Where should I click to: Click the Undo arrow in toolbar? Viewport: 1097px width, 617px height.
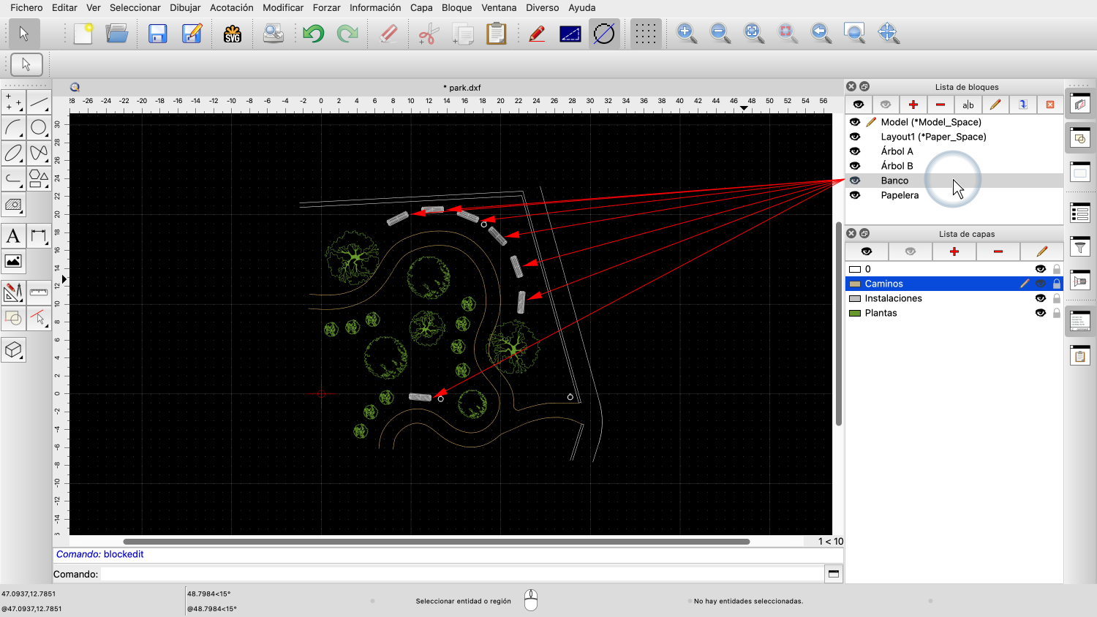coord(314,34)
